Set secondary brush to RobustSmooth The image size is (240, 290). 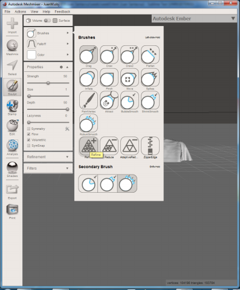click(x=127, y=184)
